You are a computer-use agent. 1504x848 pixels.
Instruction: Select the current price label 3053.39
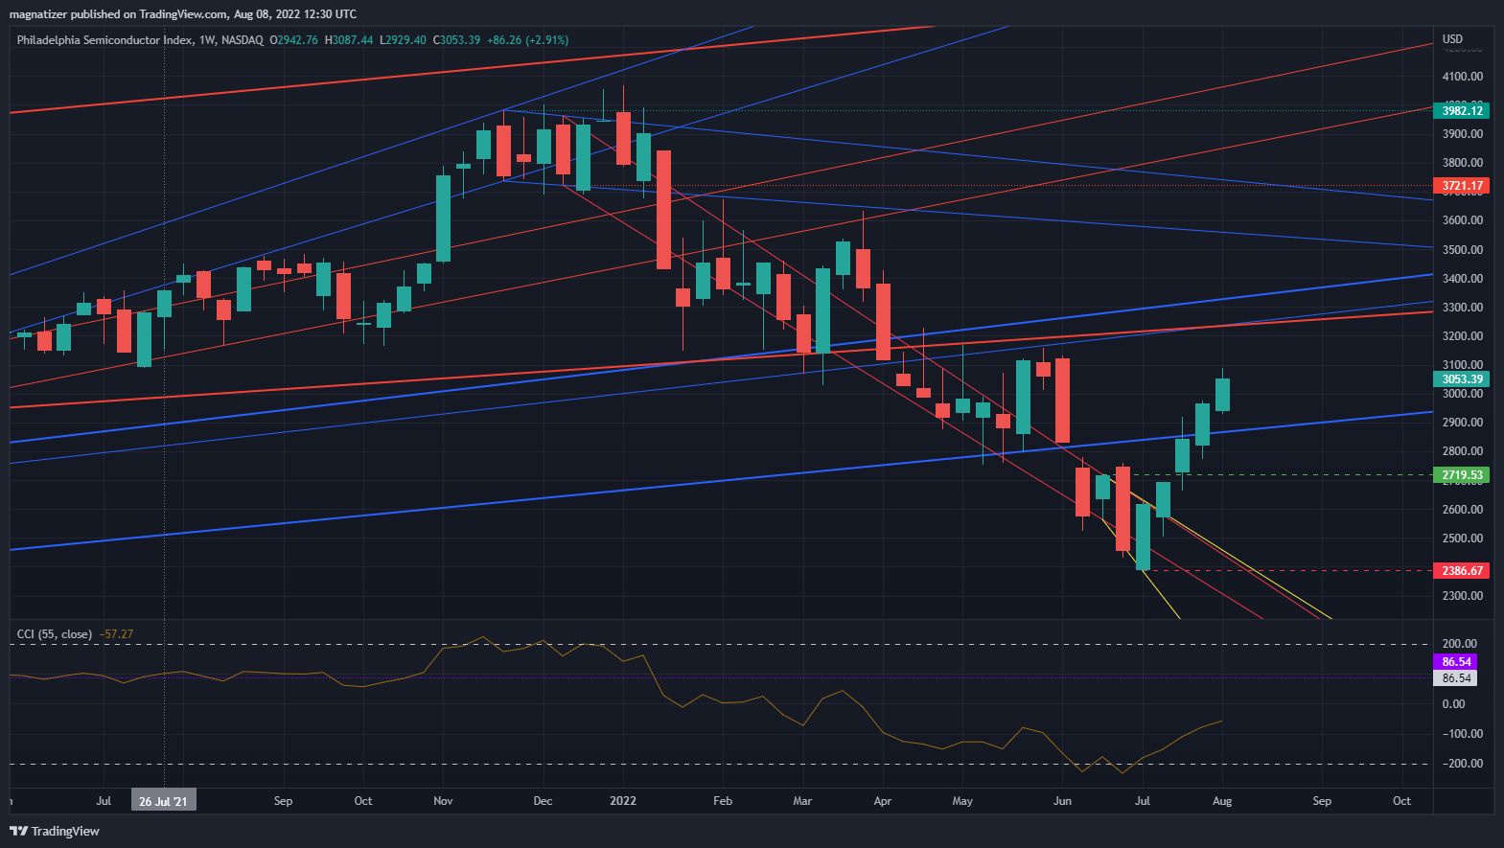pos(1462,379)
